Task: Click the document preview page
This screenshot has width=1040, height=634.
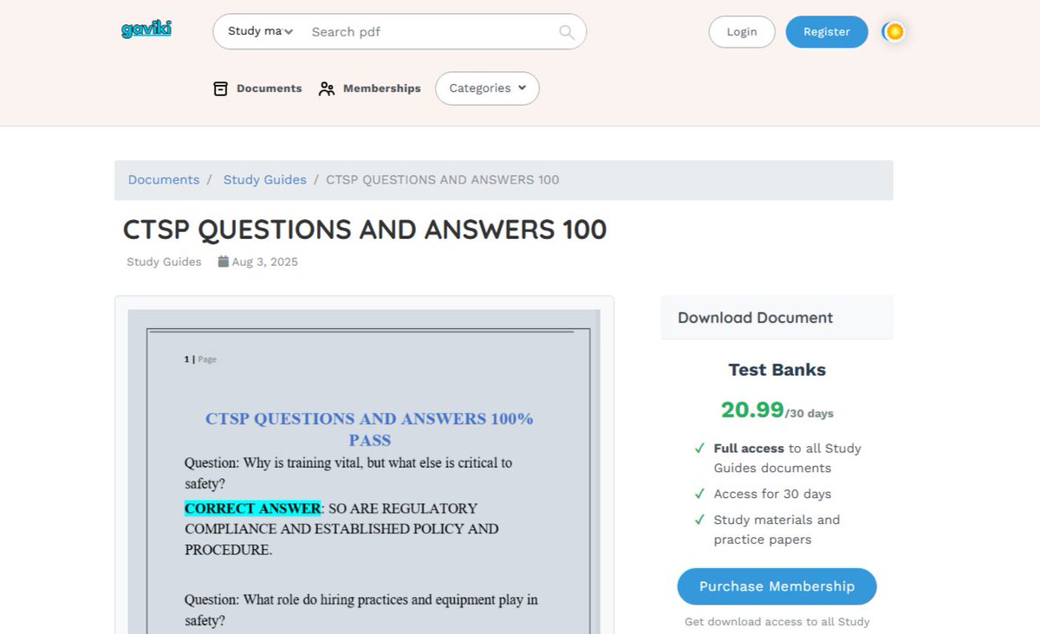Action: point(364,472)
